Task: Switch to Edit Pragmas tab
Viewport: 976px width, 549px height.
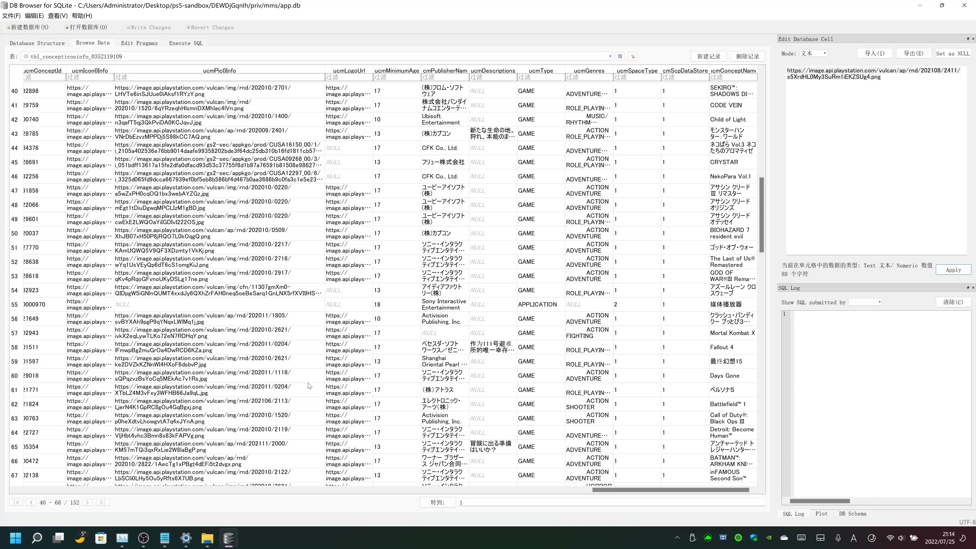Action: tap(139, 43)
